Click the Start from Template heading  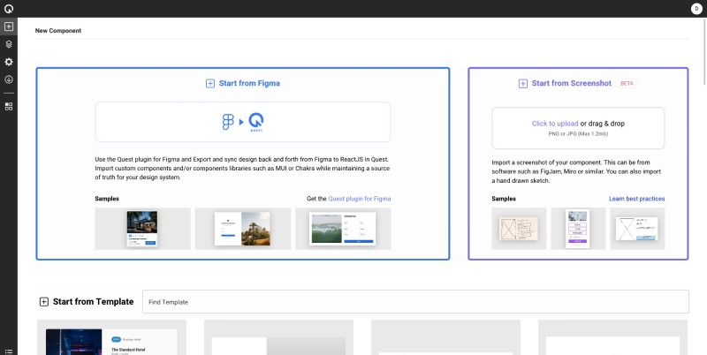(x=94, y=302)
